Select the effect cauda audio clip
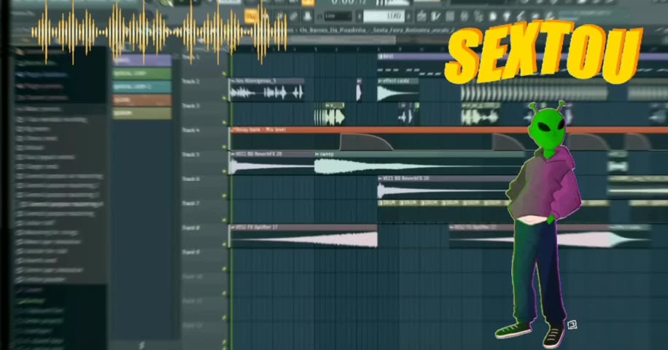This screenshot has height=350, width=668. coord(397,92)
